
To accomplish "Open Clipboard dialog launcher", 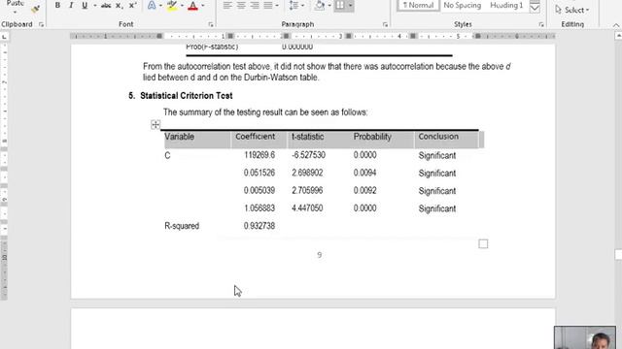I will [x=41, y=24].
